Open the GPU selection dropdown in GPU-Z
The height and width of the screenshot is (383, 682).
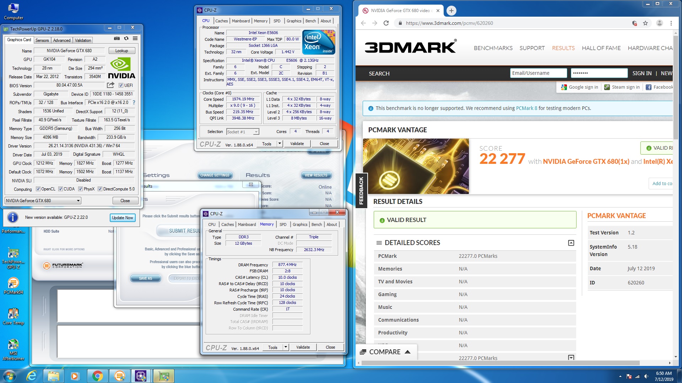pyautogui.click(x=43, y=201)
